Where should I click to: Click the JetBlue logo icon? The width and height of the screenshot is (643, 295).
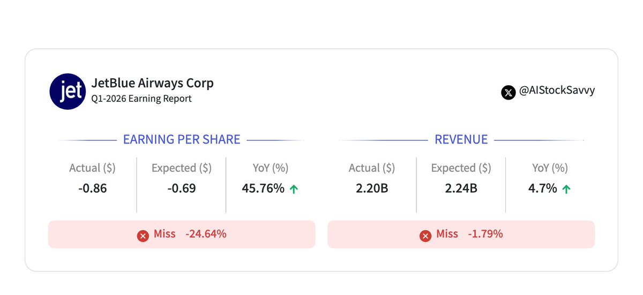tap(68, 91)
